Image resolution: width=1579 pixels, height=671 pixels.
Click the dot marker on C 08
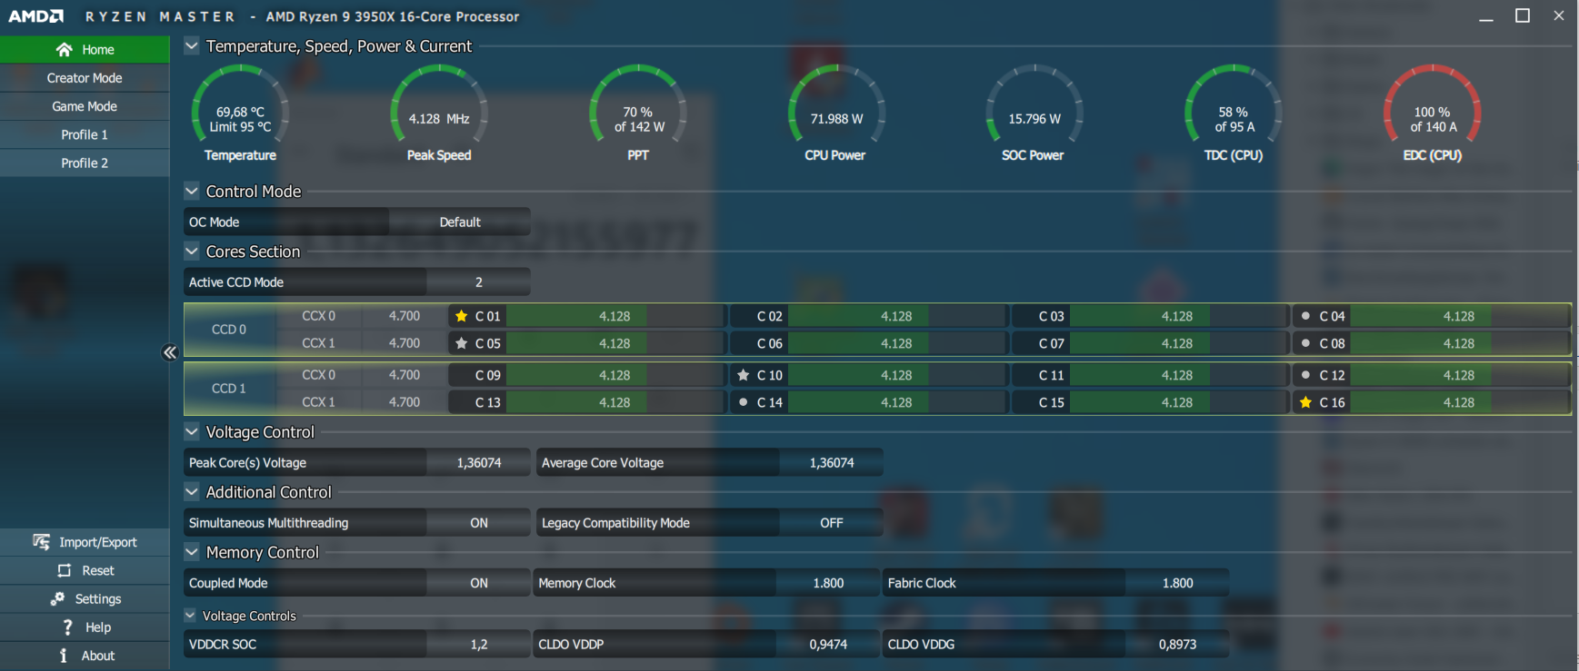pyautogui.click(x=1305, y=343)
